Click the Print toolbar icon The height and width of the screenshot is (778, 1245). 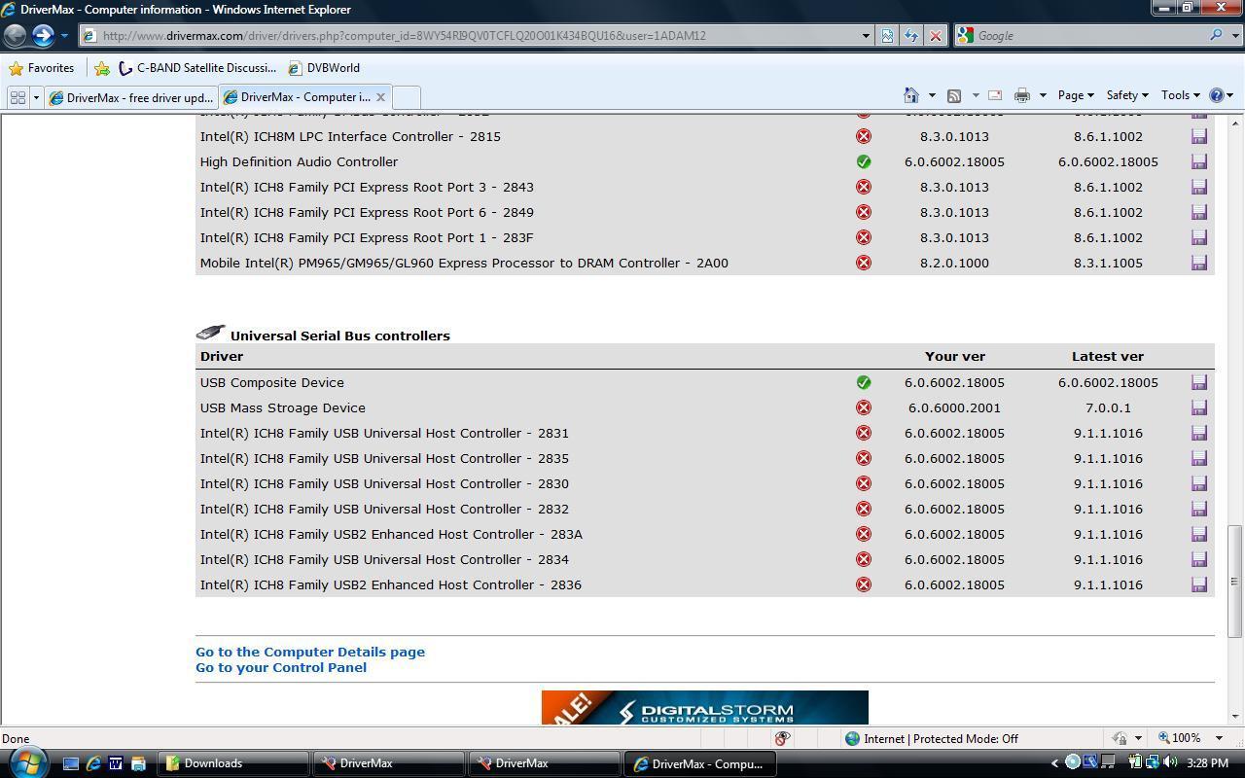(1021, 95)
